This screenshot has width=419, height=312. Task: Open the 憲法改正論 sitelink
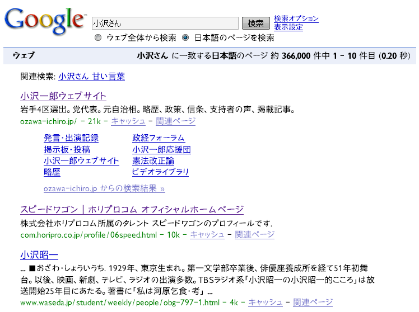coord(153,161)
